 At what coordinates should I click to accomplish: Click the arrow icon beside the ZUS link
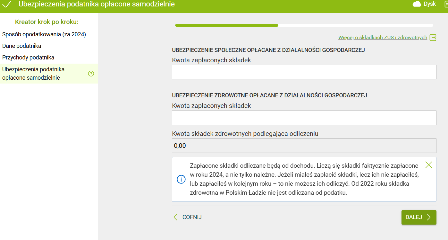(433, 38)
